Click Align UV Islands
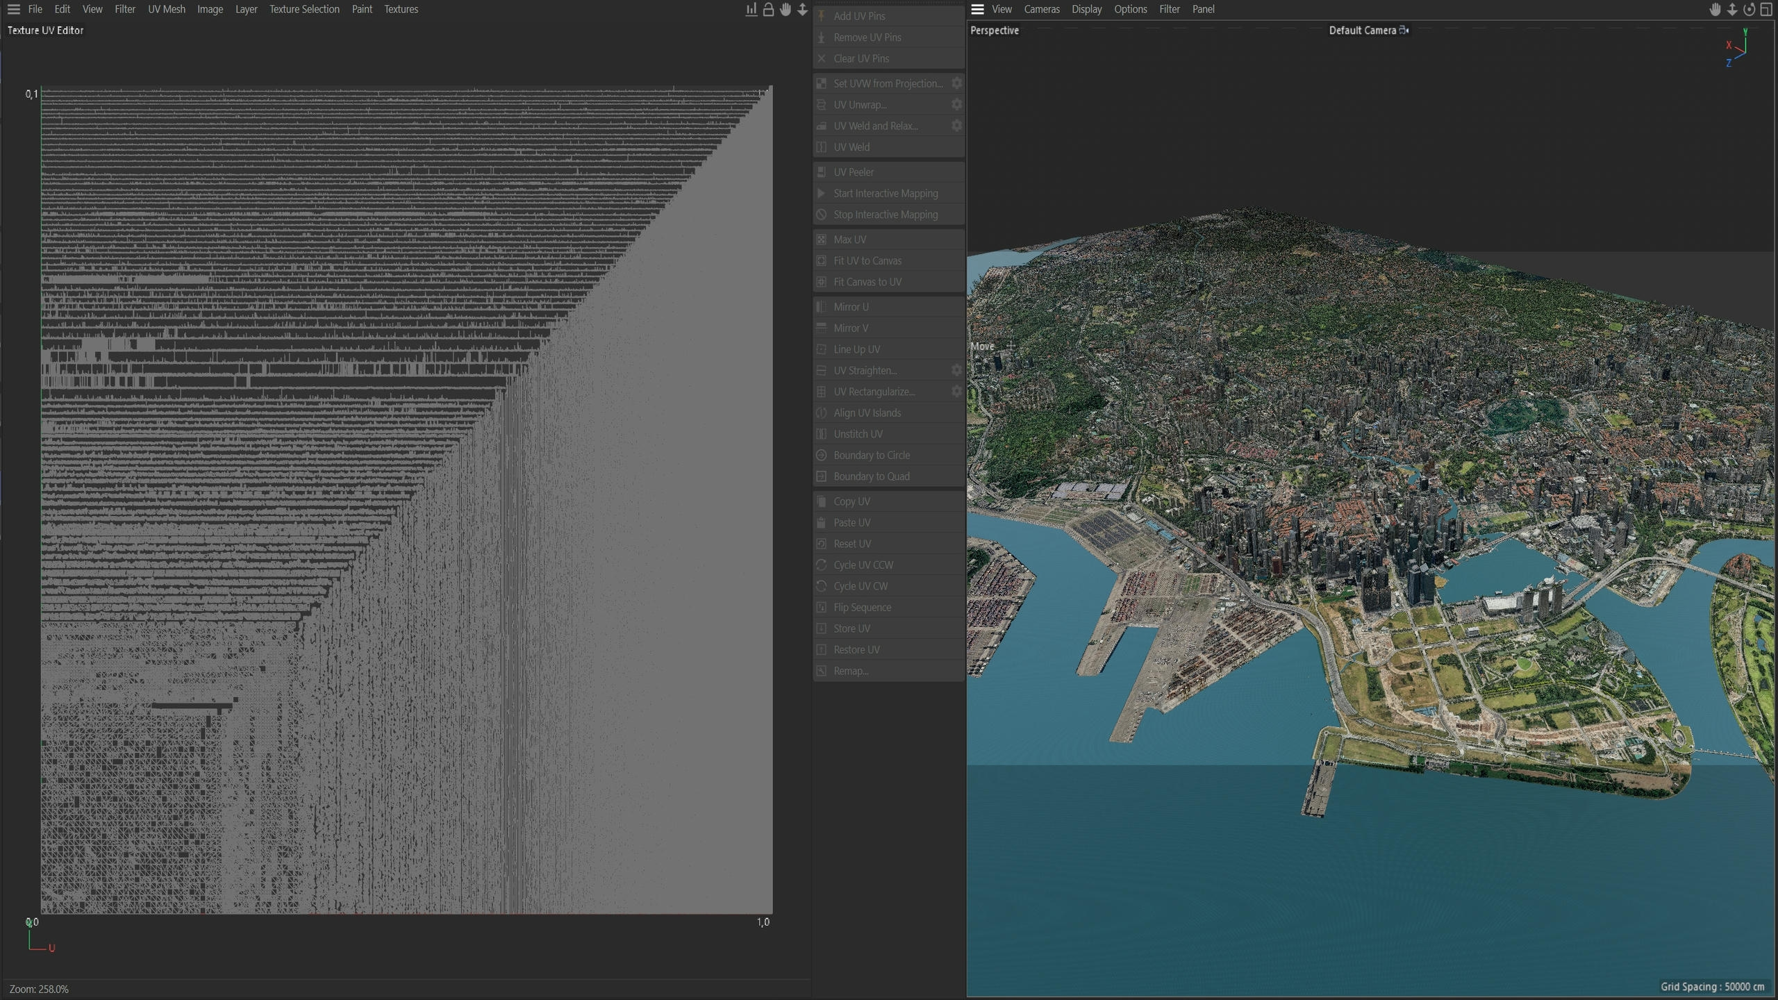 pyautogui.click(x=889, y=412)
